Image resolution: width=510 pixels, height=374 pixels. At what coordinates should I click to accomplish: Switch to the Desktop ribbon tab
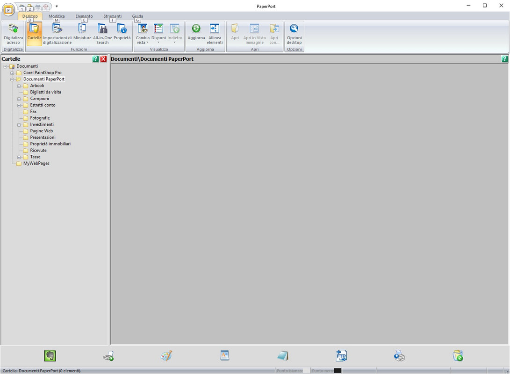[x=30, y=16]
